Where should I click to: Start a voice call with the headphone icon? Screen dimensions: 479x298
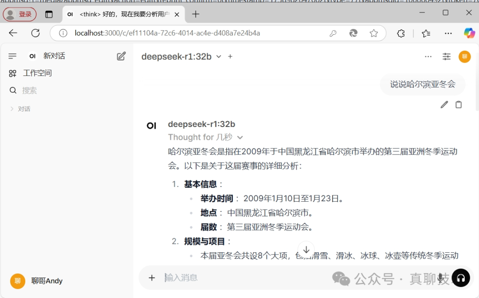click(x=461, y=278)
